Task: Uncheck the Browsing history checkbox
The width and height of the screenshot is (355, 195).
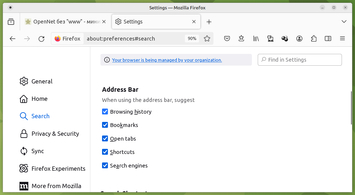Action: tap(105, 112)
